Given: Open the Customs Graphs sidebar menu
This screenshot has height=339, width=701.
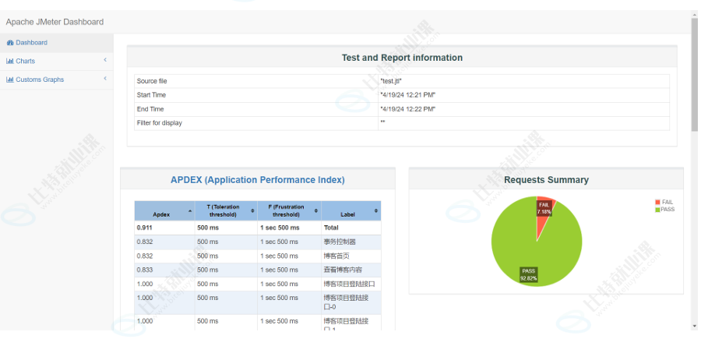Looking at the screenshot, I should pyautogui.click(x=56, y=79).
